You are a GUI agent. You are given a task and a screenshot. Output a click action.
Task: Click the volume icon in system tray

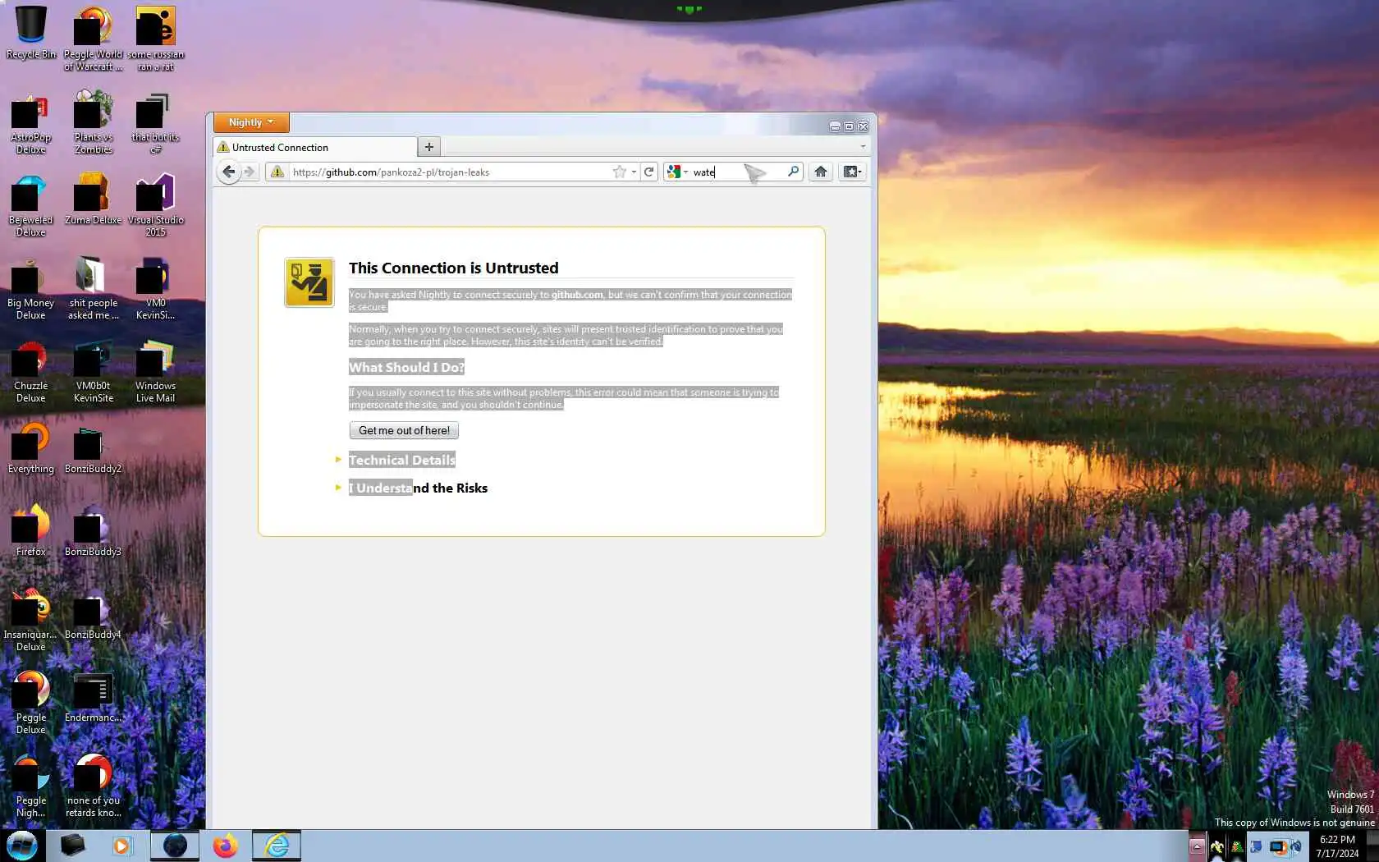coord(1296,846)
